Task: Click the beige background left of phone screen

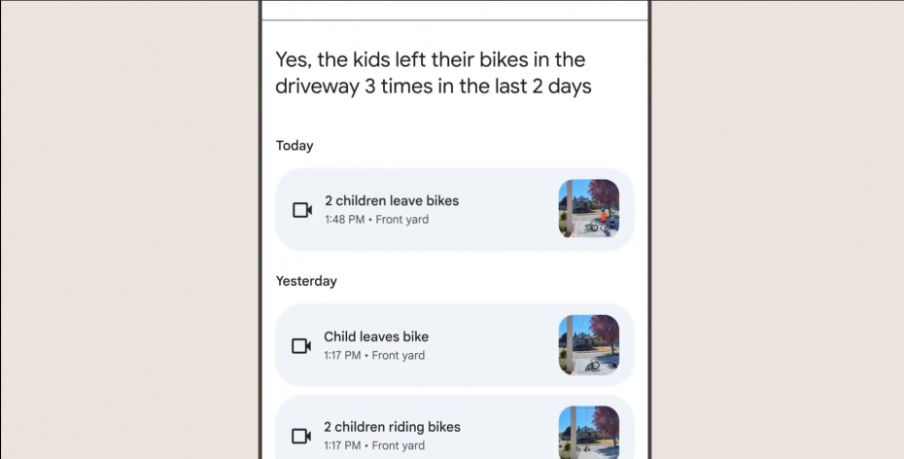Action: (129, 229)
